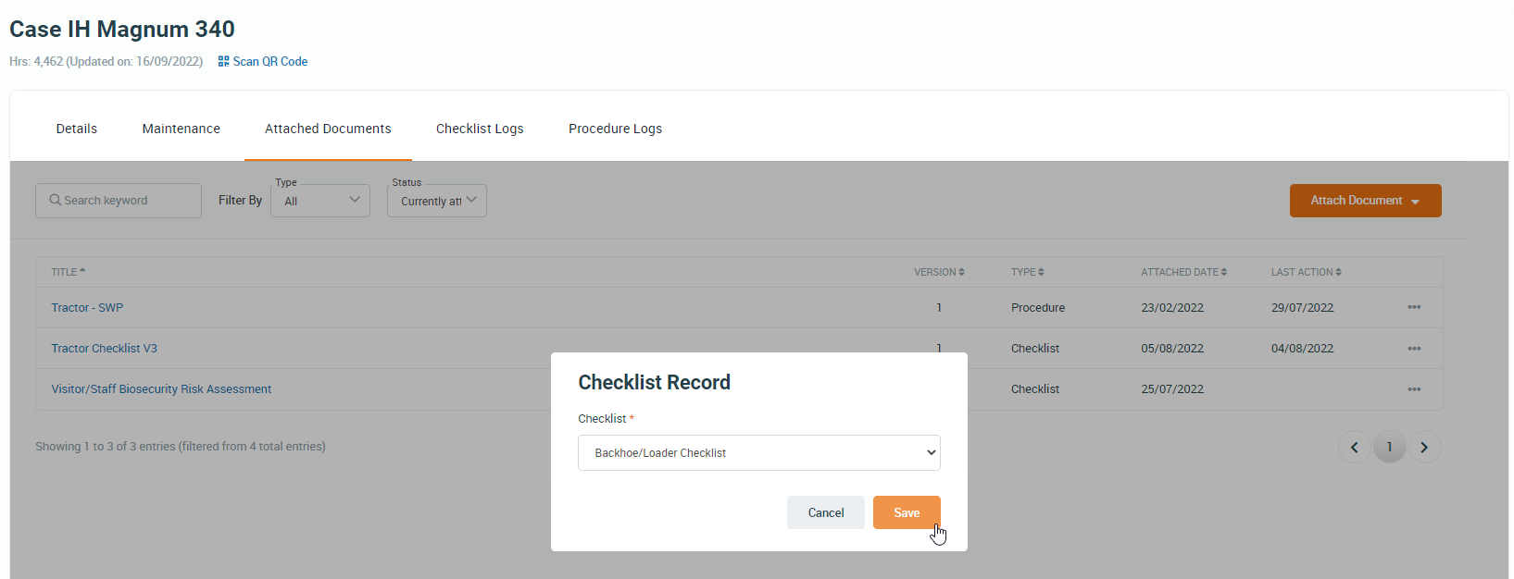Open the Tractor Checklist V3 document

click(104, 349)
